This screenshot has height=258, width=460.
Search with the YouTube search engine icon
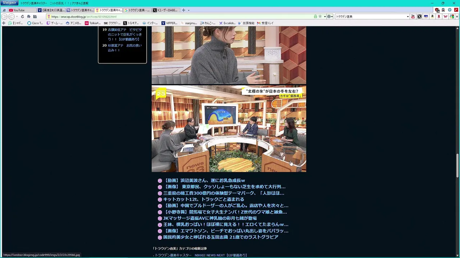[x=413, y=16]
